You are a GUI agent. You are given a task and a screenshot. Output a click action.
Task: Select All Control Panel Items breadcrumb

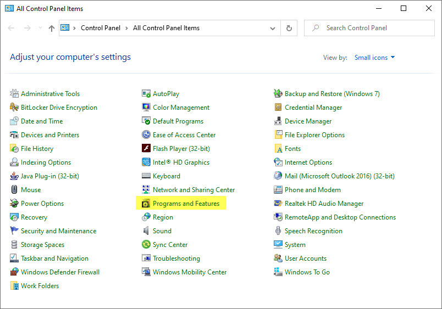click(x=166, y=28)
